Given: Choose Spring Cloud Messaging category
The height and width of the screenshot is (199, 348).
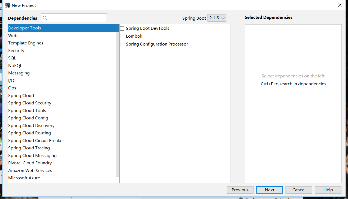Looking at the screenshot, I should [x=62, y=155].
